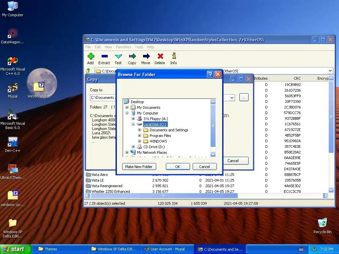
Task: Expand the My Documents tree node
Action: coord(127,107)
